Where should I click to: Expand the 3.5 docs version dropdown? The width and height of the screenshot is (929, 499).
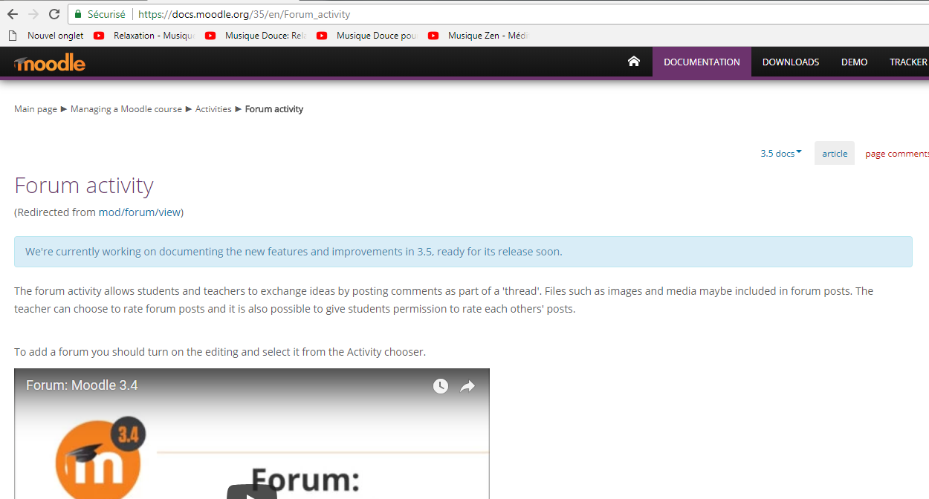[x=781, y=153]
